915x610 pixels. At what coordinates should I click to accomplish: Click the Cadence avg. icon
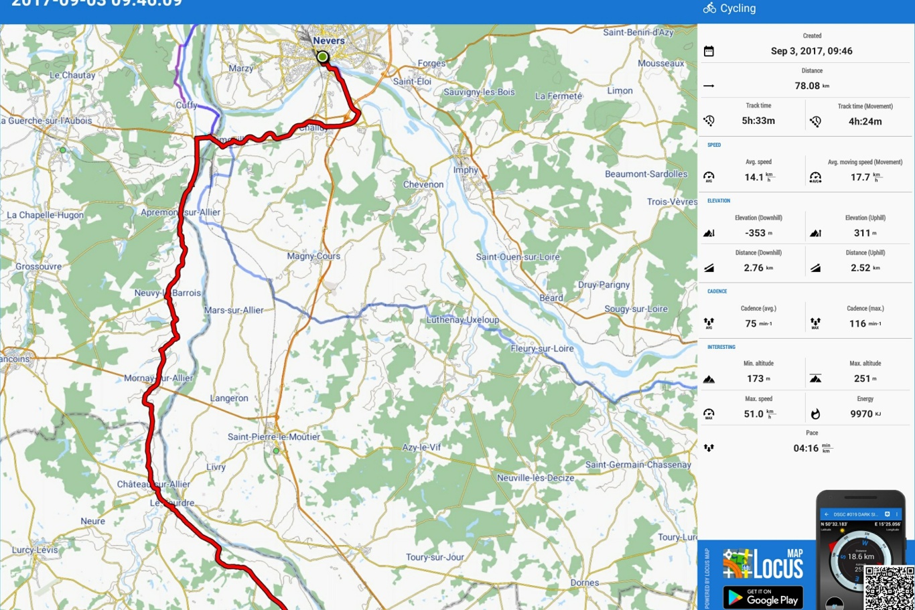point(709,323)
